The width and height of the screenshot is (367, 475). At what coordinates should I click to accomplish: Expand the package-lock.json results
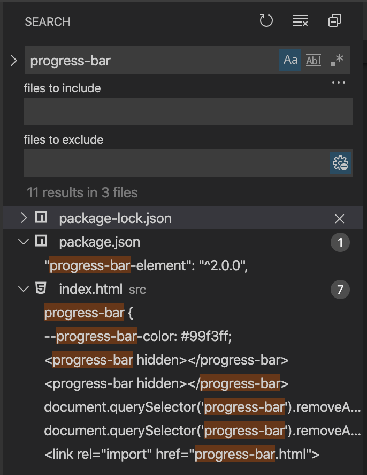[x=23, y=219]
